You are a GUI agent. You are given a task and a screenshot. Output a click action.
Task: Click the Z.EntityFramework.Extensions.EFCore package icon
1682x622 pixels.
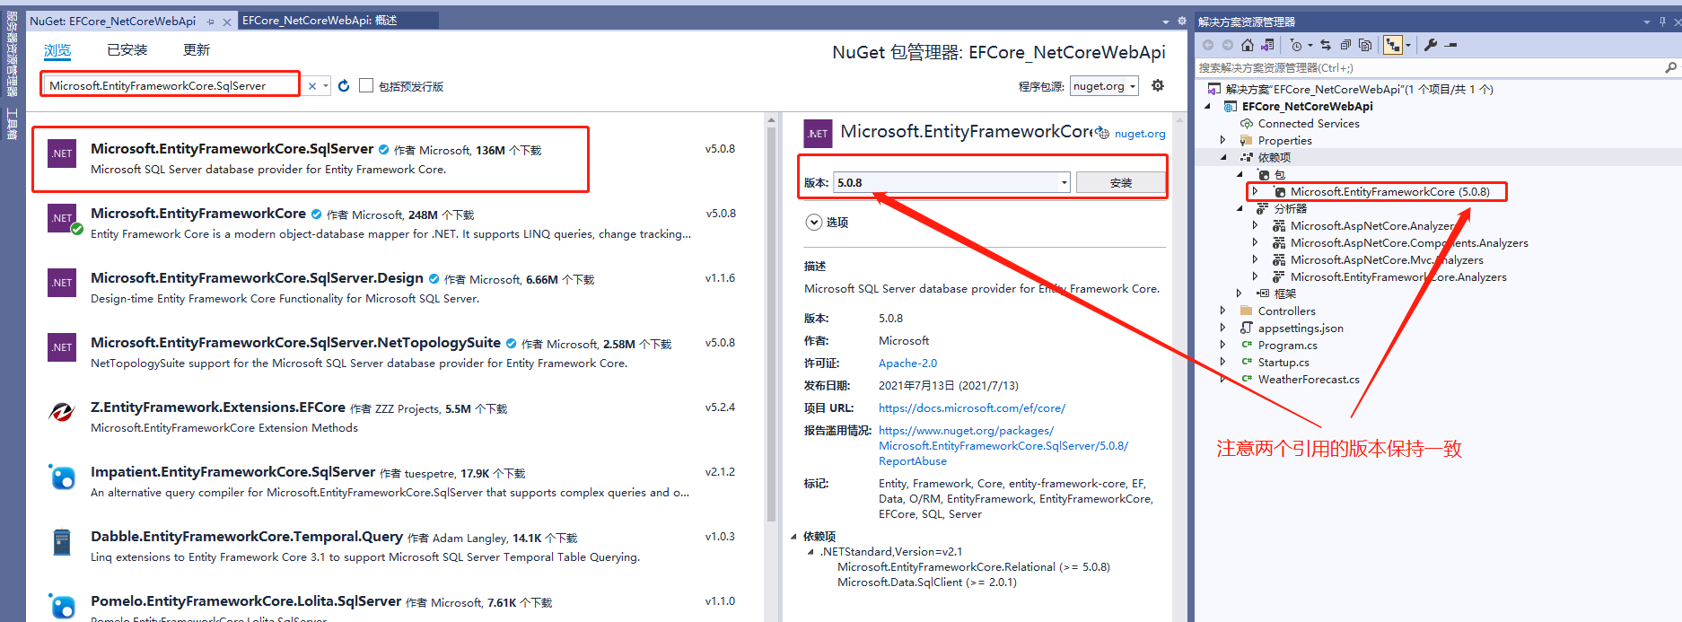(x=62, y=412)
